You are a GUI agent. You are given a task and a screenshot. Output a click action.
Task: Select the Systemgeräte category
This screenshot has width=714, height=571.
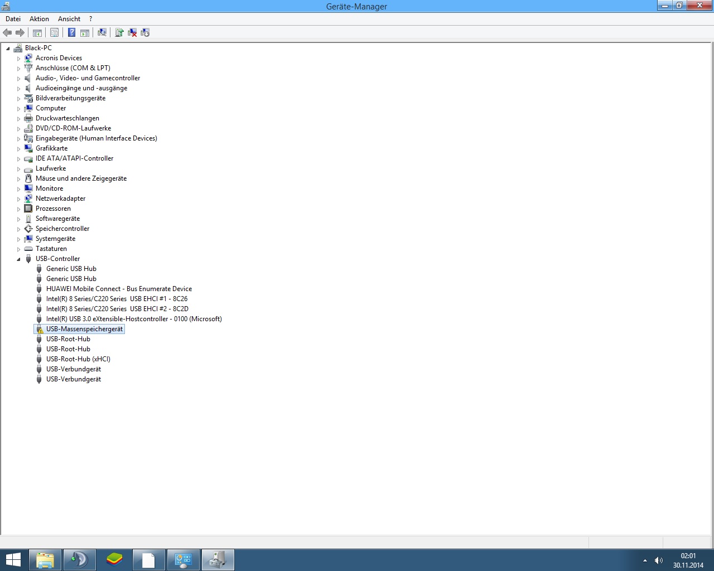[55, 239]
